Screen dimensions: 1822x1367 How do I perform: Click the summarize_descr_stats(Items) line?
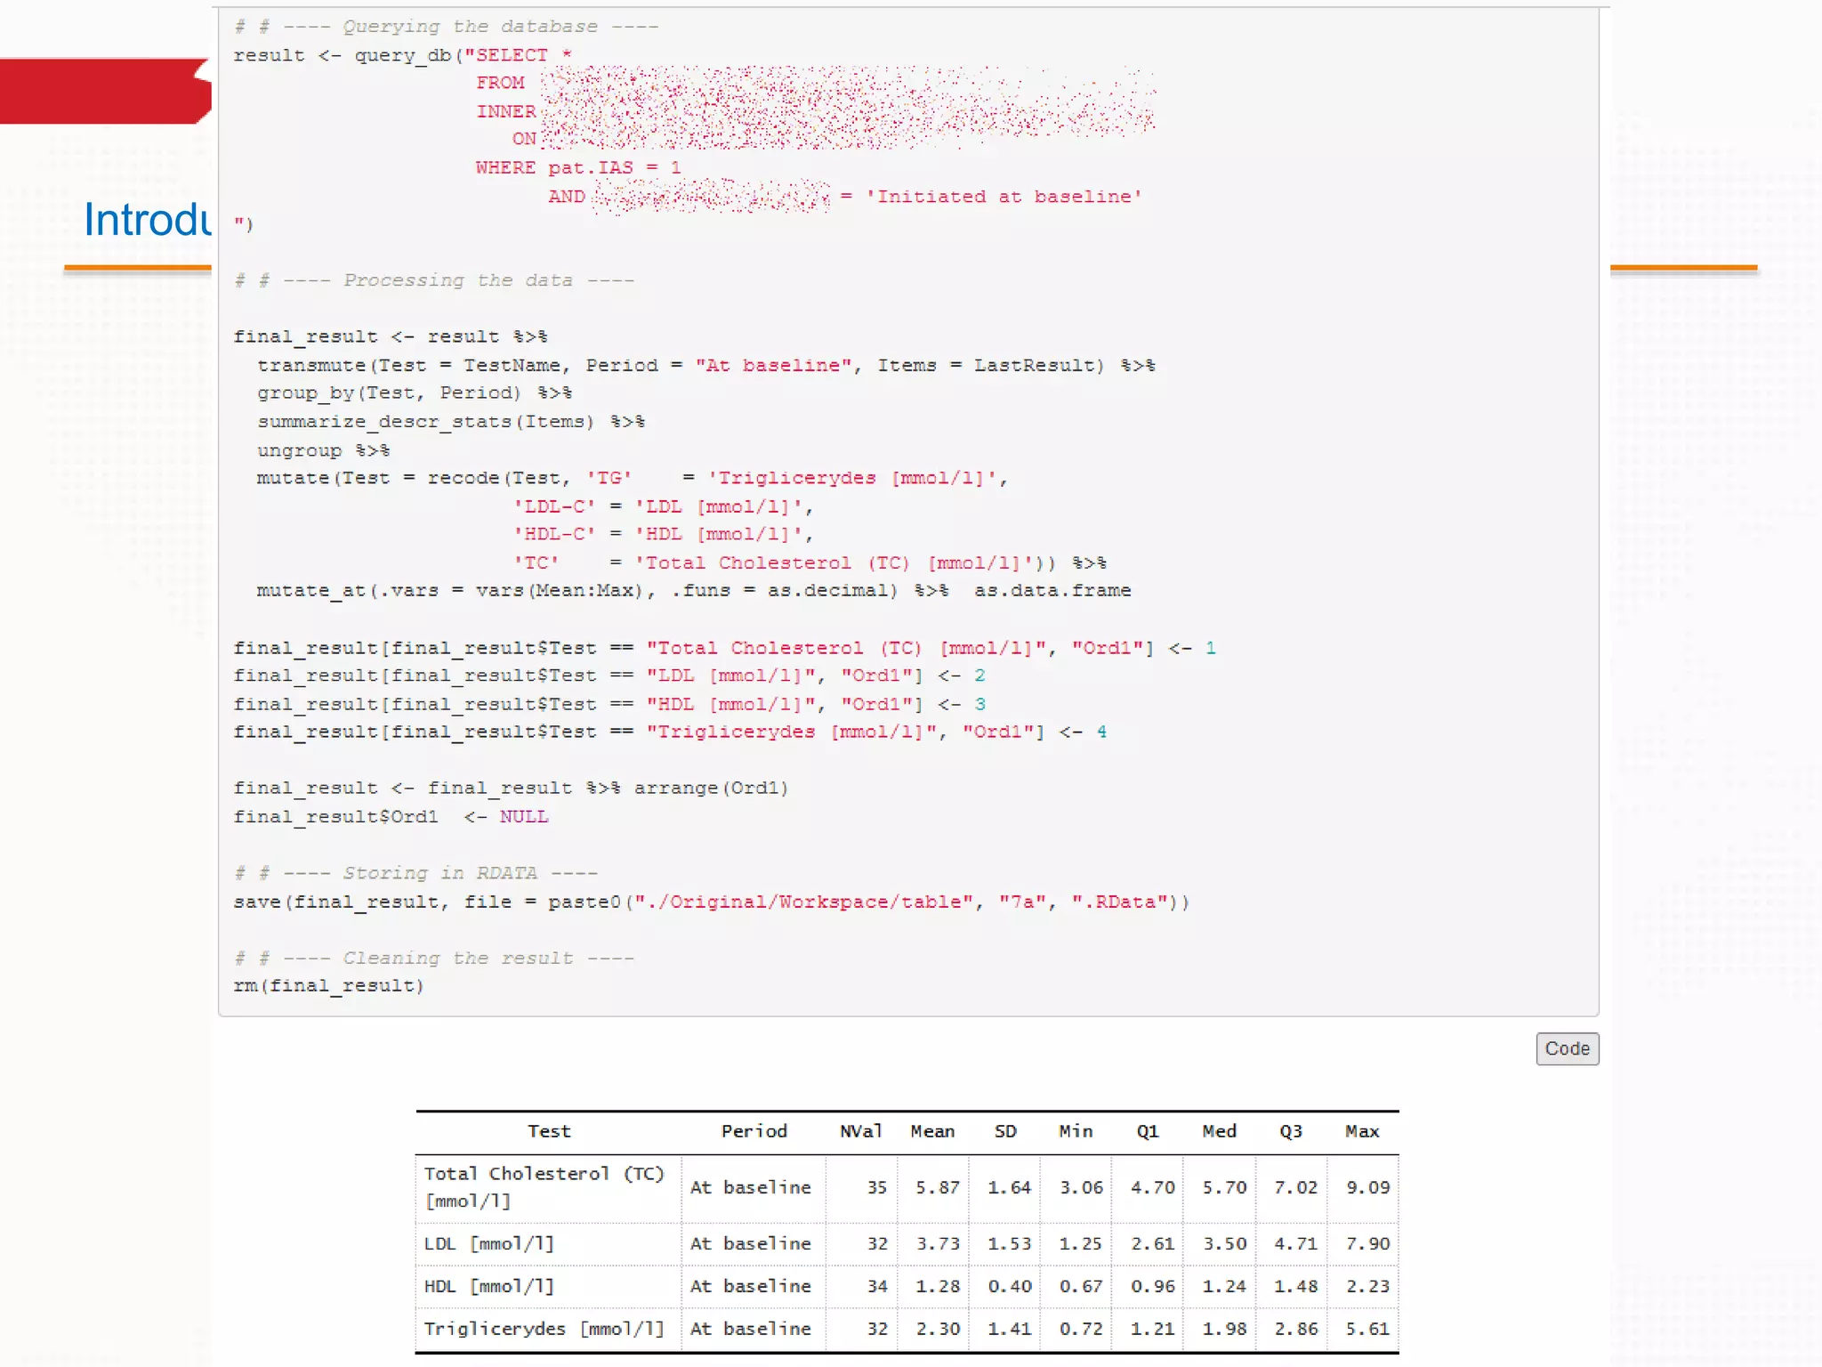click(x=451, y=422)
